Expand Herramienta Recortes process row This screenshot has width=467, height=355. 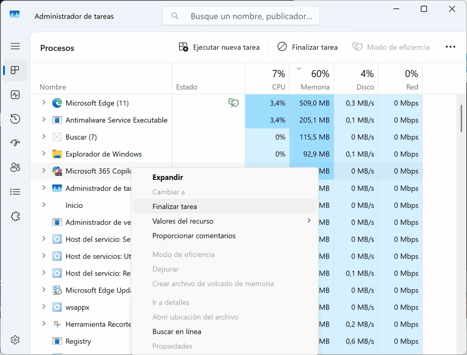(x=44, y=323)
